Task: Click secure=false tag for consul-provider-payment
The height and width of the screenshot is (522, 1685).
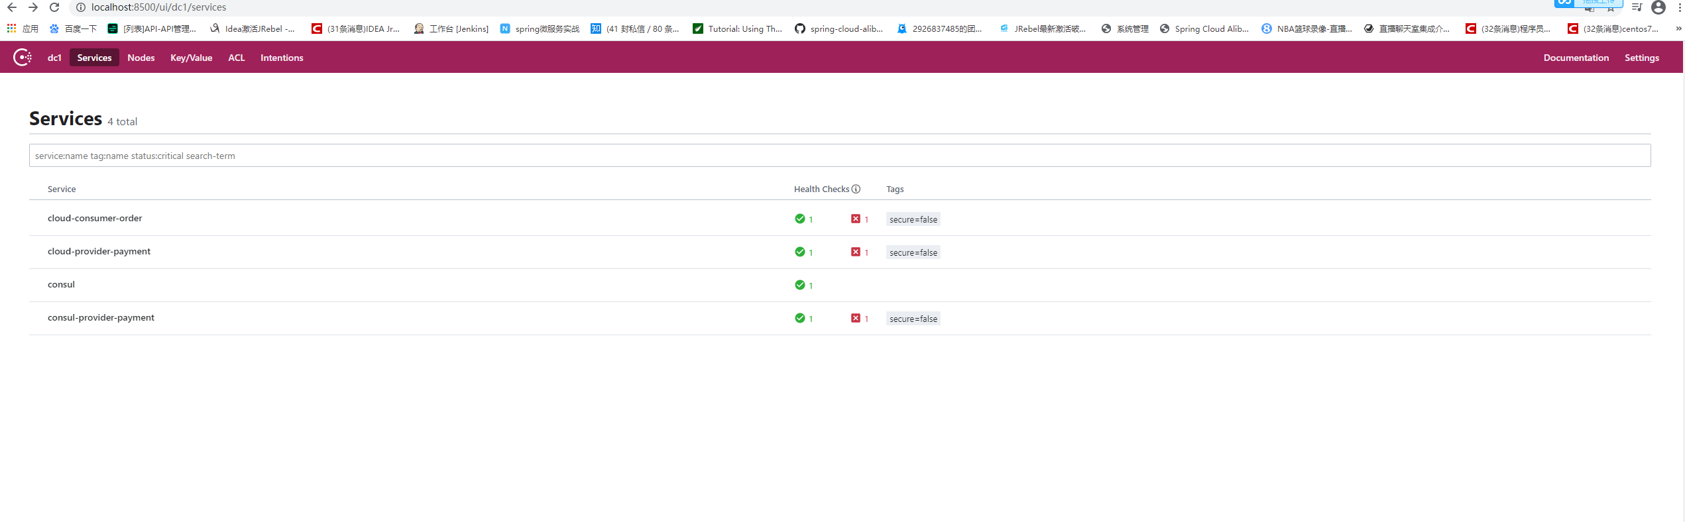Action: (913, 319)
